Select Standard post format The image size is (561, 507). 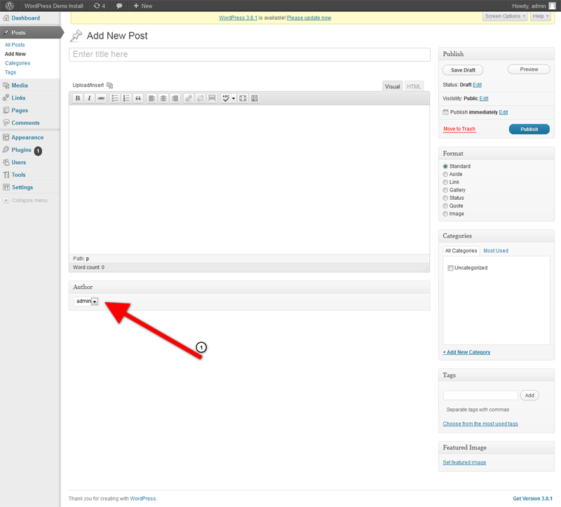coord(445,166)
